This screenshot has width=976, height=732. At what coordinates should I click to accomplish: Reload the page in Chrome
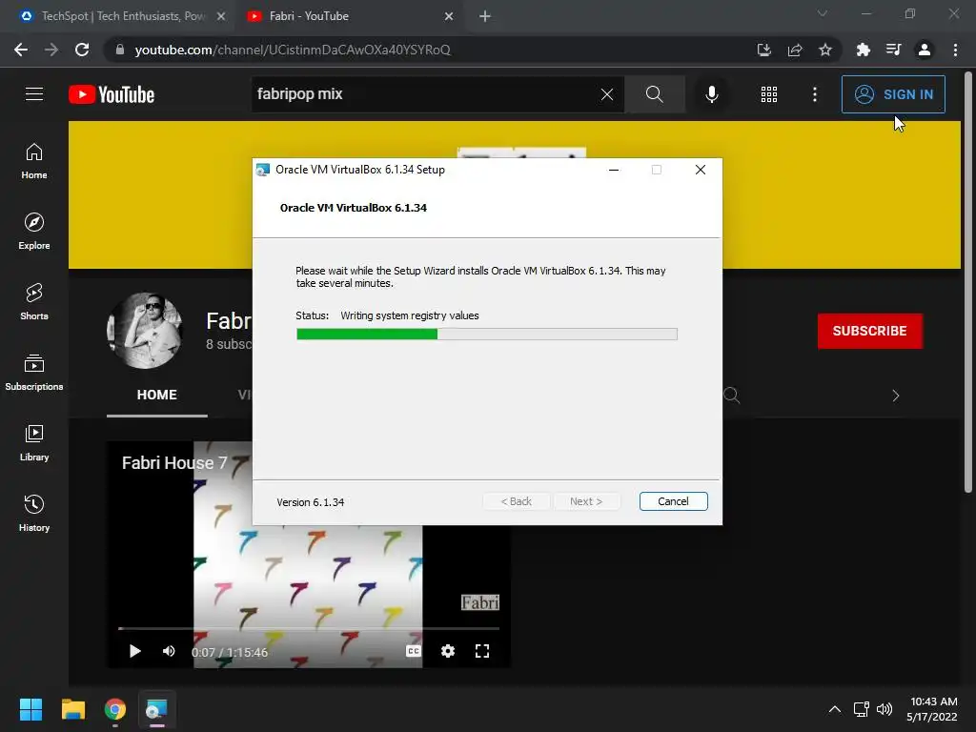(x=82, y=50)
